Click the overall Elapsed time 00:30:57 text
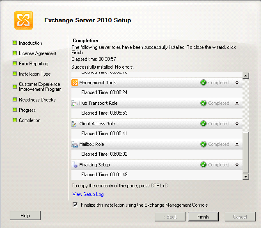Screen dimensions: 261x228 [x=94, y=59]
